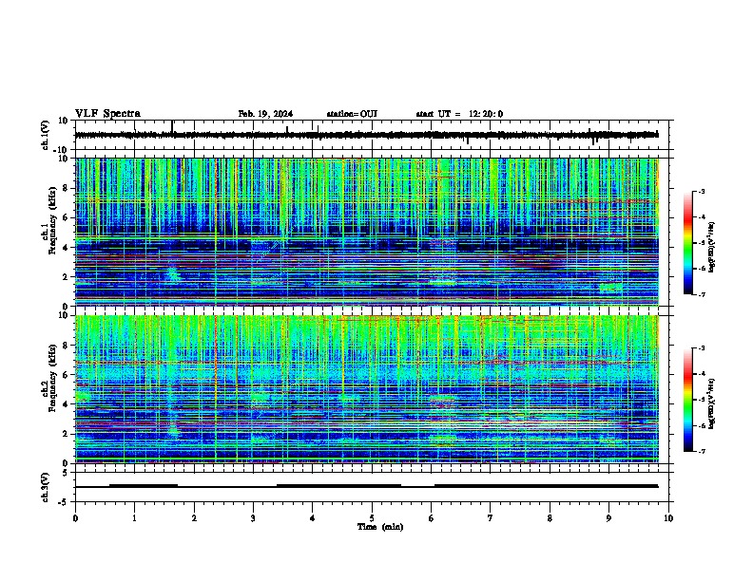Click time axis tick label "9"

(608, 518)
